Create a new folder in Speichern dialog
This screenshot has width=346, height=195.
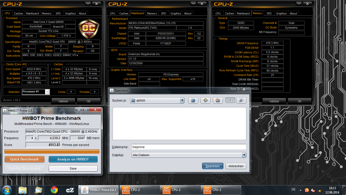tap(218, 100)
